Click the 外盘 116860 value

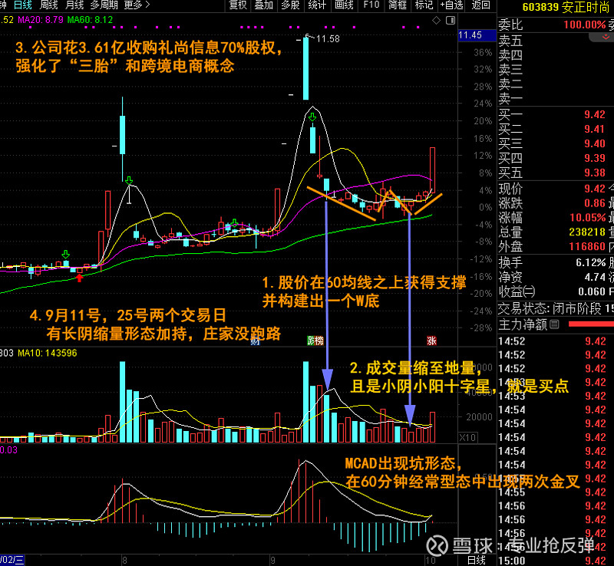click(x=587, y=247)
